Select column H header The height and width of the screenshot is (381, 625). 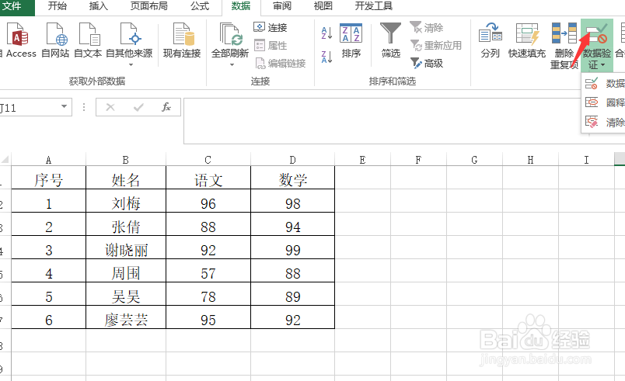(530, 160)
